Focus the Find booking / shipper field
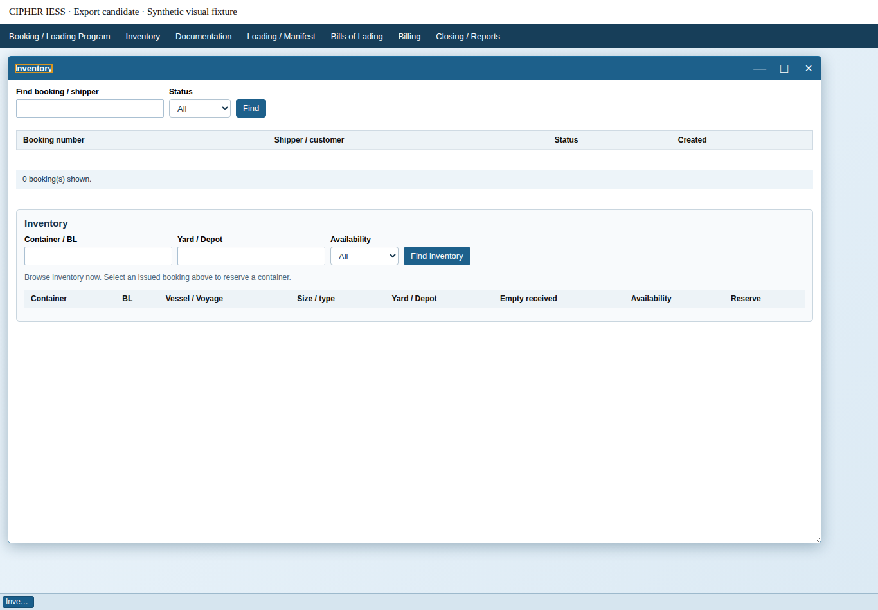 tap(90, 109)
